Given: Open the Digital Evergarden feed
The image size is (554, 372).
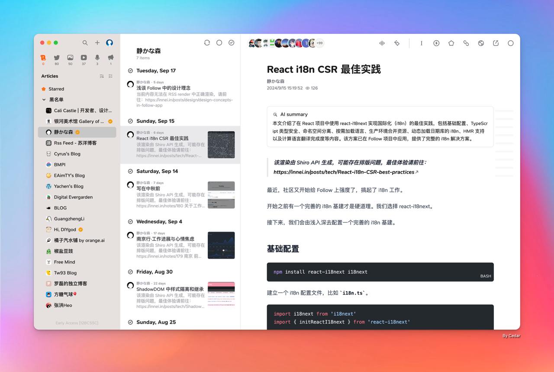Looking at the screenshot, I should click(77, 197).
